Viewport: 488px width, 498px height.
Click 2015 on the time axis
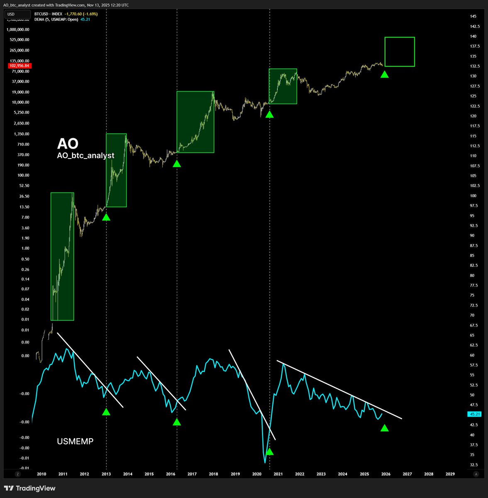point(149,474)
